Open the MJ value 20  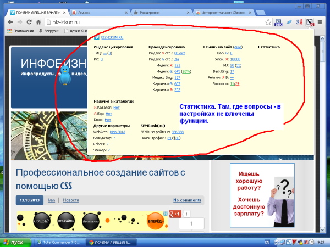tap(232, 65)
